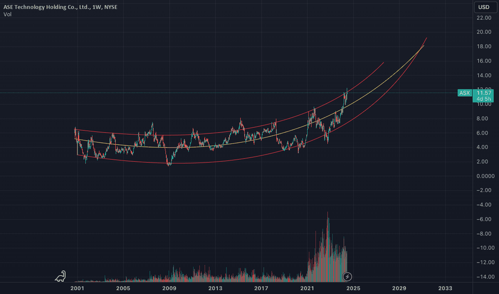The width and height of the screenshot is (499, 294).
Task: Click the 2009 label on time axis
Action: (169, 288)
